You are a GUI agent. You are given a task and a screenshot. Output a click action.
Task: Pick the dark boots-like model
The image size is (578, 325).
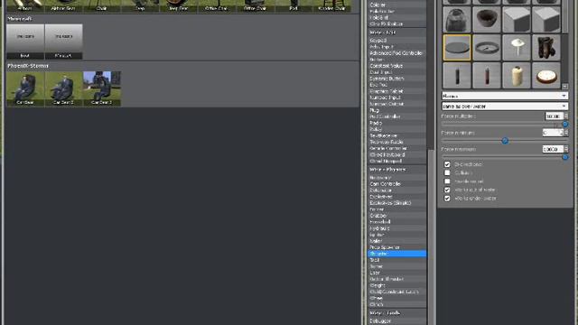[x=545, y=48]
